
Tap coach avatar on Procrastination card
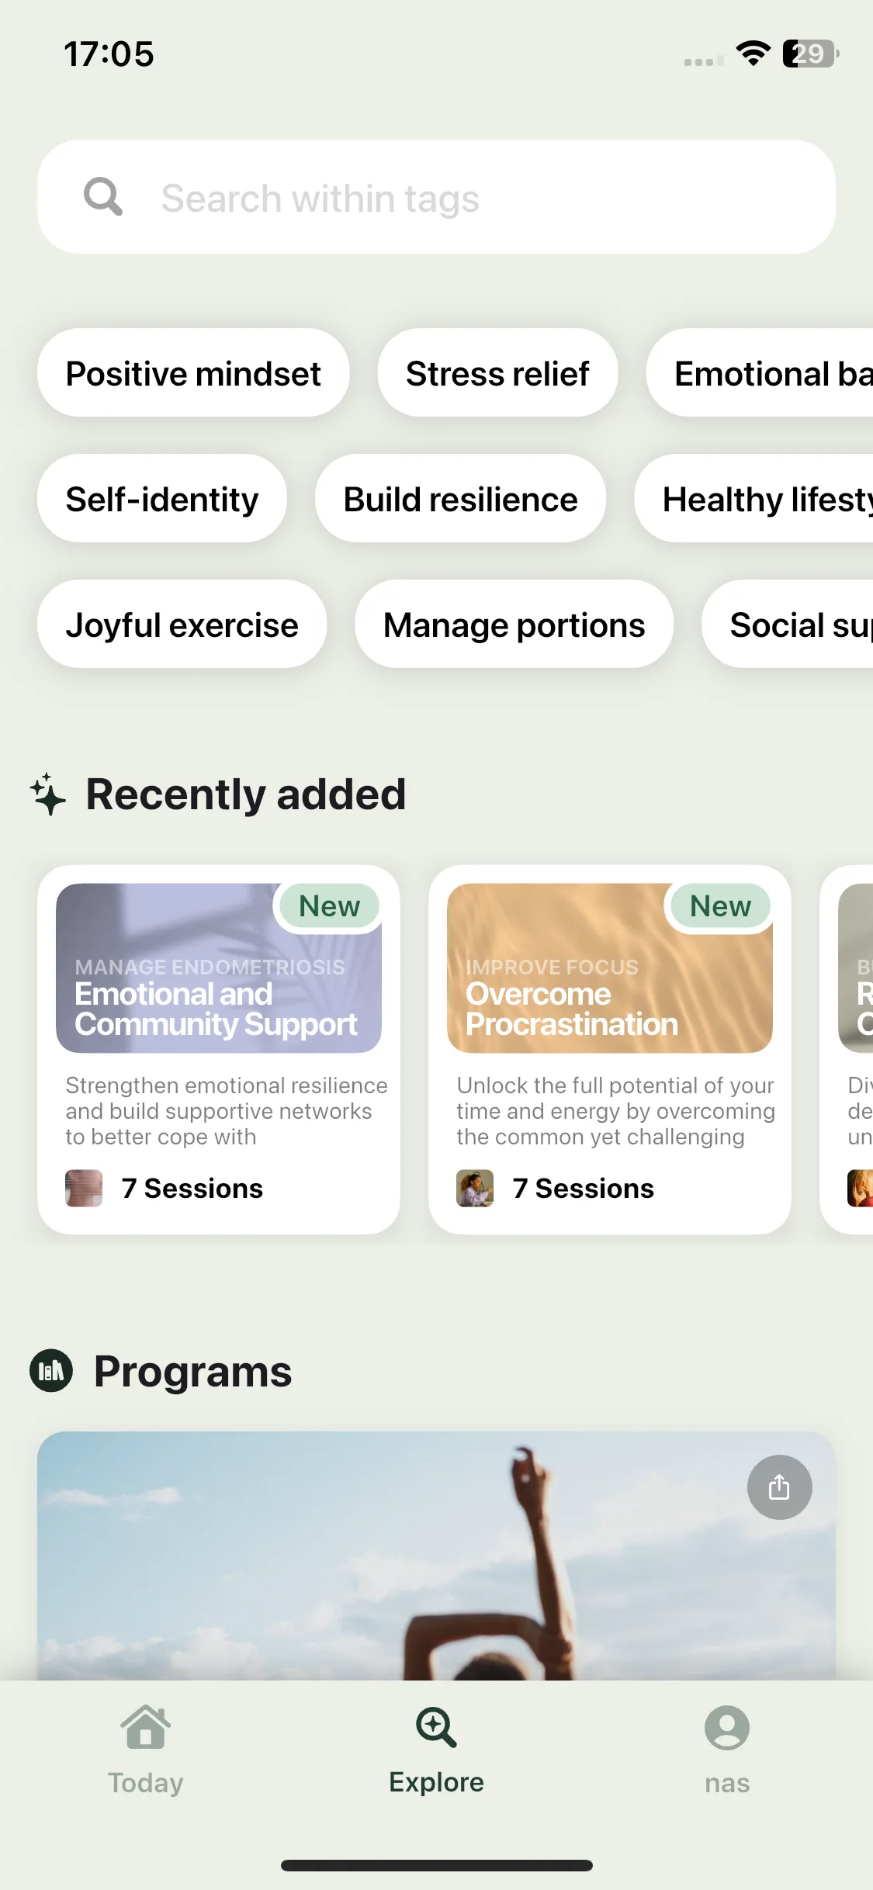[x=475, y=1188]
